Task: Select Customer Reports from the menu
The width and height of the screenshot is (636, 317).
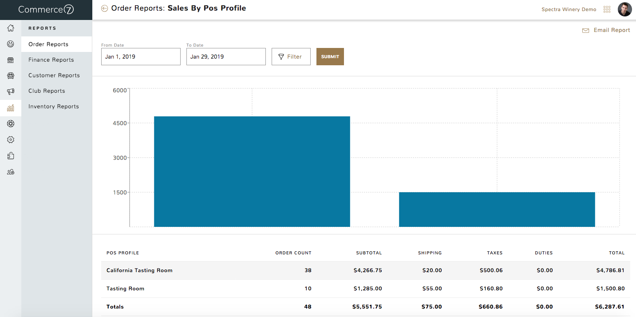Action: [54, 75]
